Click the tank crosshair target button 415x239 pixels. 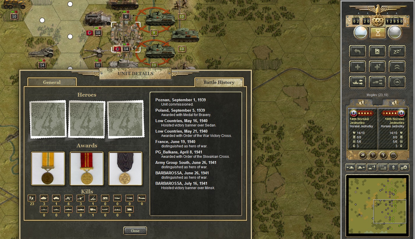(397, 82)
